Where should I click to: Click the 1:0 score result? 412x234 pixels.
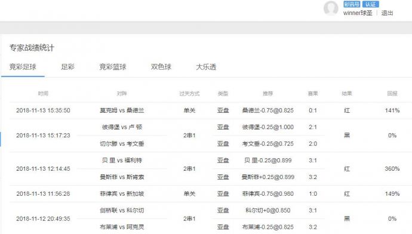click(x=313, y=194)
